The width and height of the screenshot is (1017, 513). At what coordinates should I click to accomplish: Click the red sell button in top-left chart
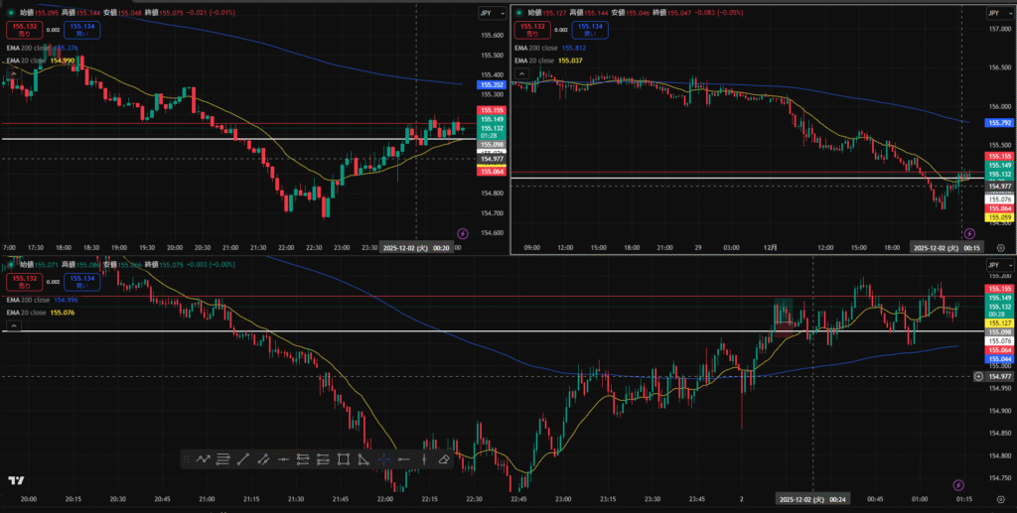pyautogui.click(x=25, y=31)
